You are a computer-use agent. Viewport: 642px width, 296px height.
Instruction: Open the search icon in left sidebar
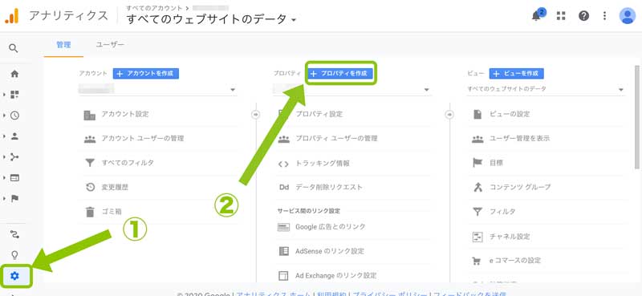point(14,49)
